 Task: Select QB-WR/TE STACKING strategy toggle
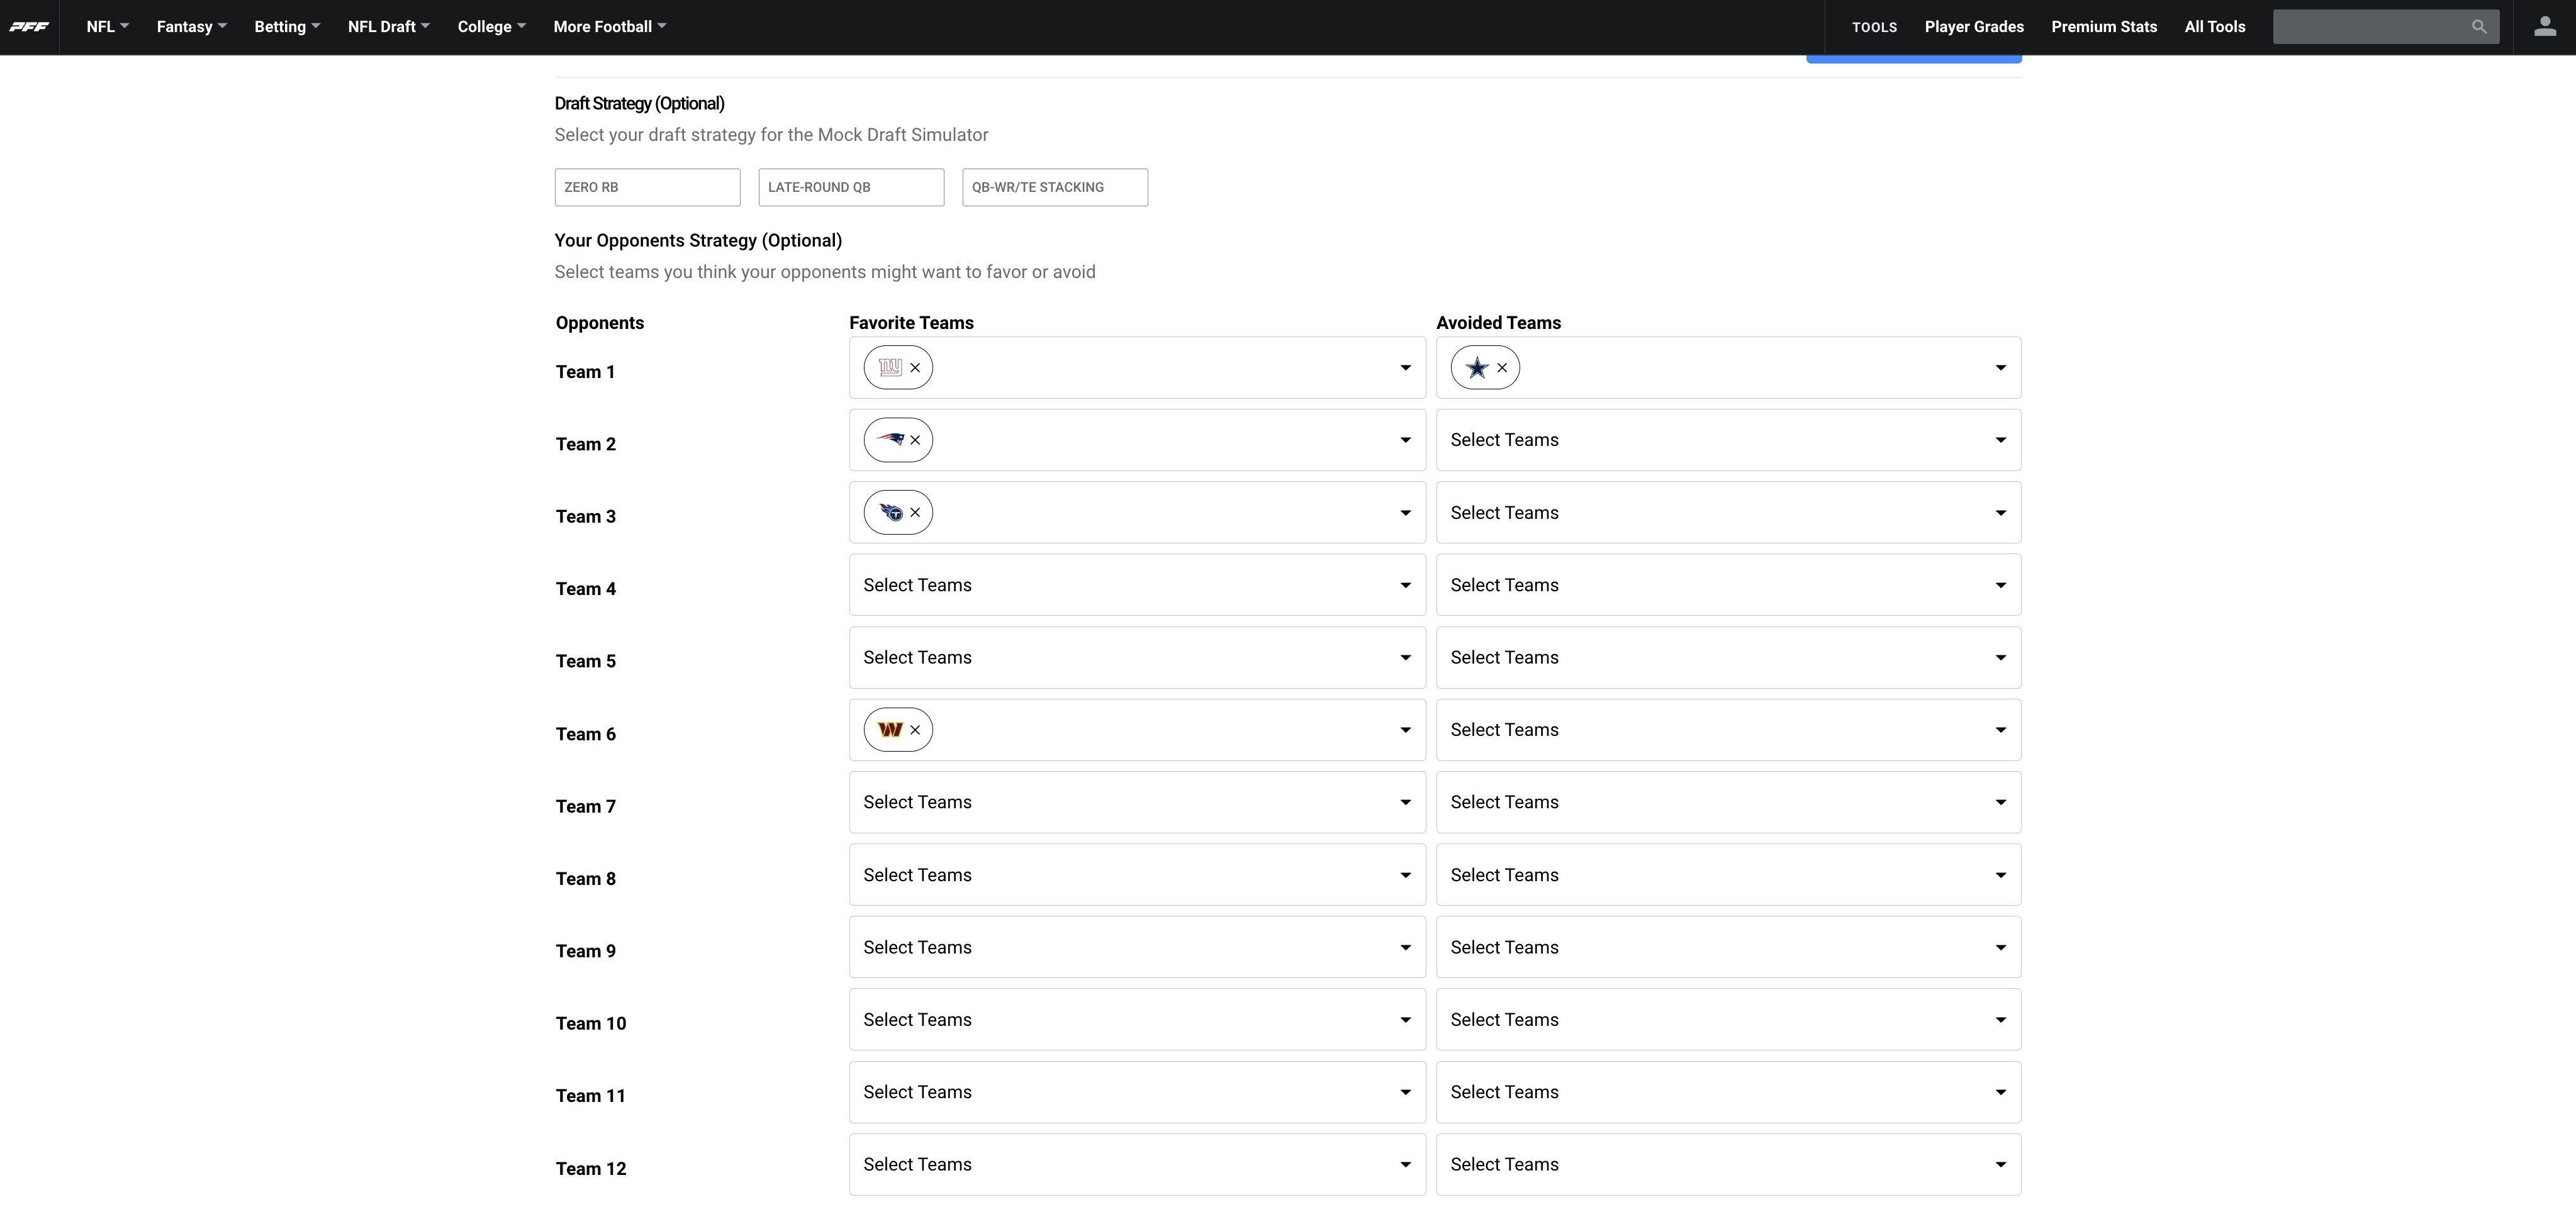1055,186
